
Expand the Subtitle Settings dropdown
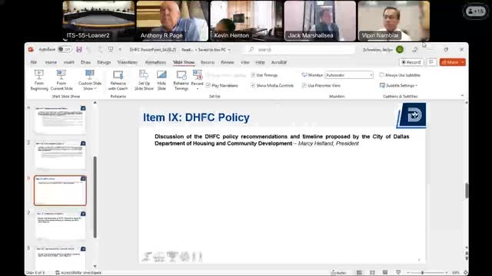coord(398,85)
